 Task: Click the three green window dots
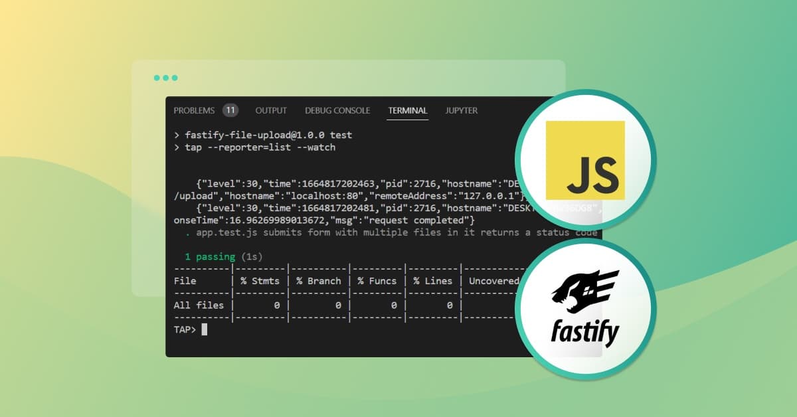pos(165,78)
